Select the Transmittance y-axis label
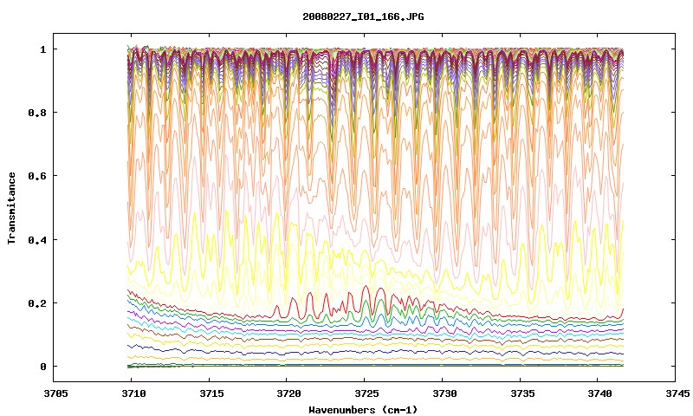Viewport: 693px width, 416px height. pos(12,208)
